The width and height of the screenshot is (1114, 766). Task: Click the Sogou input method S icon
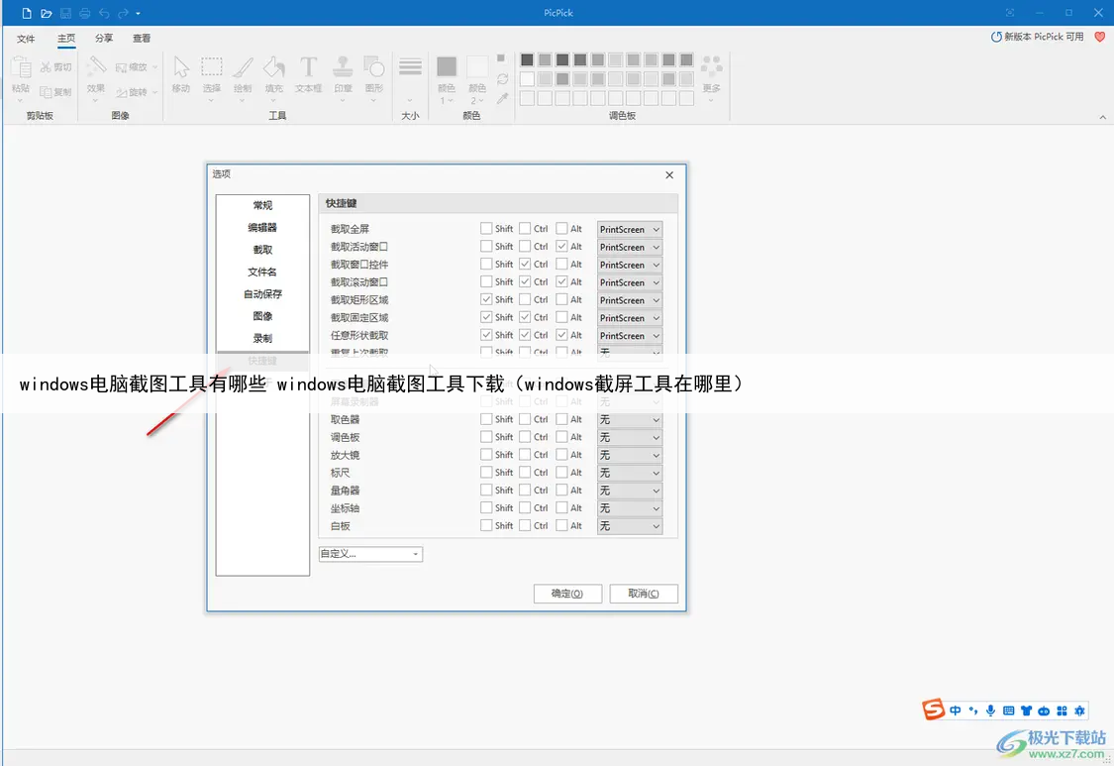click(933, 710)
